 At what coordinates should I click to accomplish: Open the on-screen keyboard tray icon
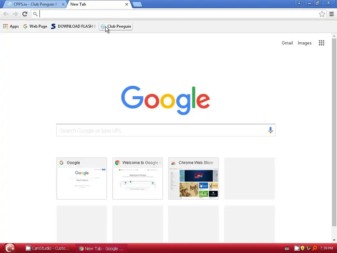point(287,248)
